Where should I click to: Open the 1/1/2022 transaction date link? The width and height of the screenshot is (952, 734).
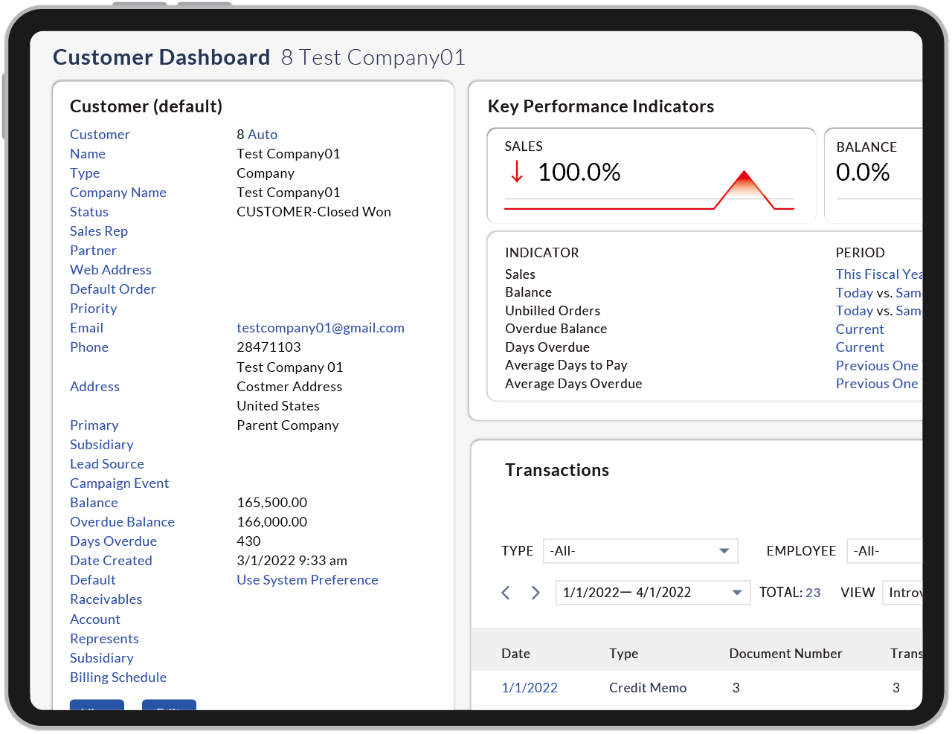pos(530,688)
